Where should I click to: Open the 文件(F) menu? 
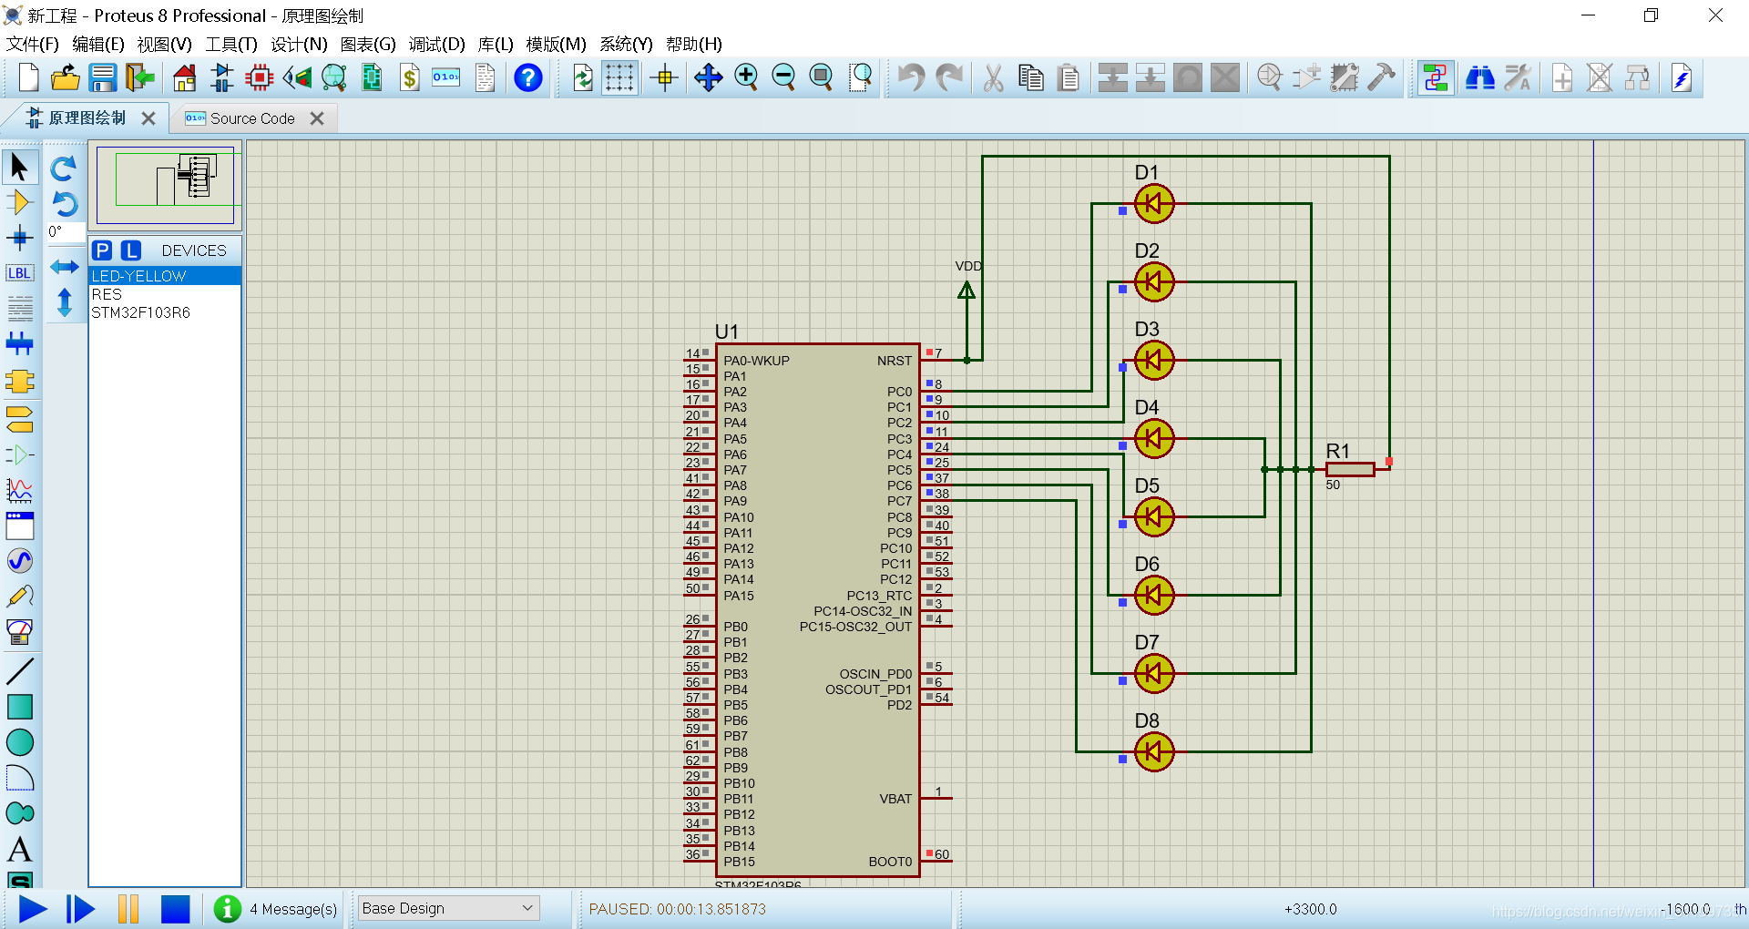[x=32, y=44]
